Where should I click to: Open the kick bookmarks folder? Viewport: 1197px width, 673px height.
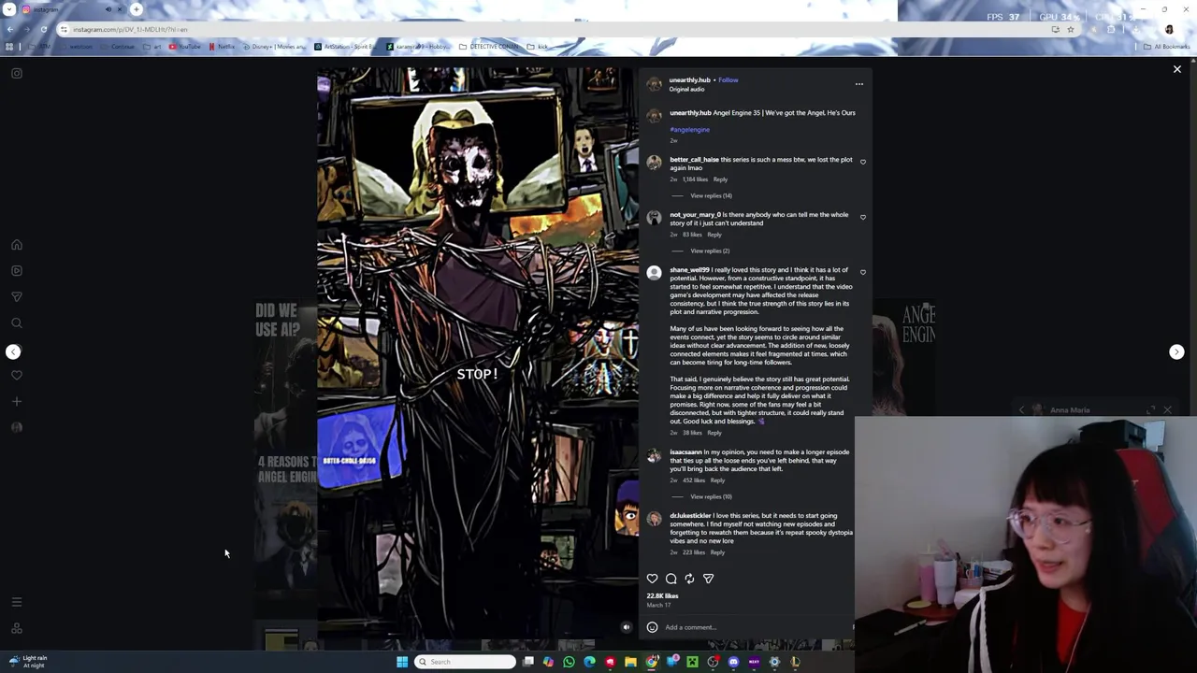tap(538, 47)
